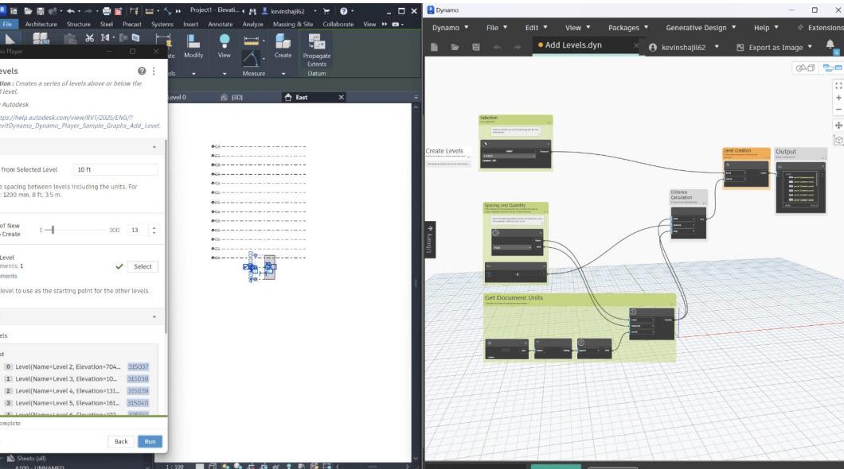Click the Get Document Units group title
Screen dimensions: 844x469
pyautogui.click(x=514, y=297)
